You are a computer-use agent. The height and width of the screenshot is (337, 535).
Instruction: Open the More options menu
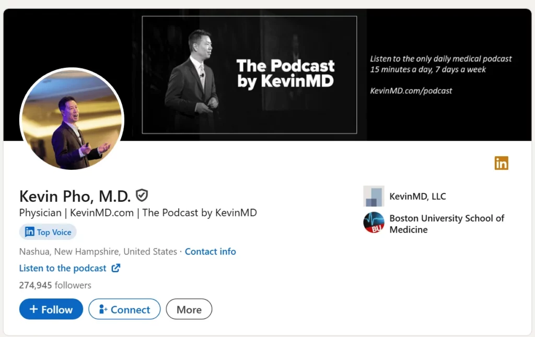pos(189,309)
